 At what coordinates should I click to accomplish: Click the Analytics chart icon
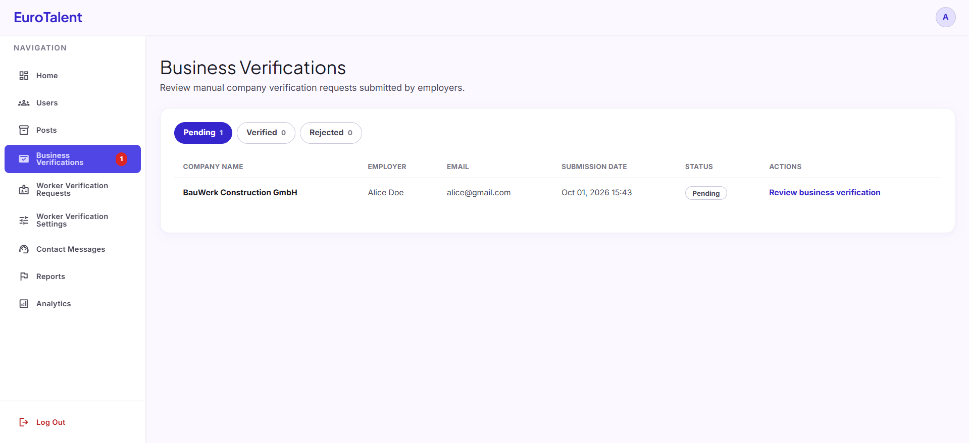[24, 304]
